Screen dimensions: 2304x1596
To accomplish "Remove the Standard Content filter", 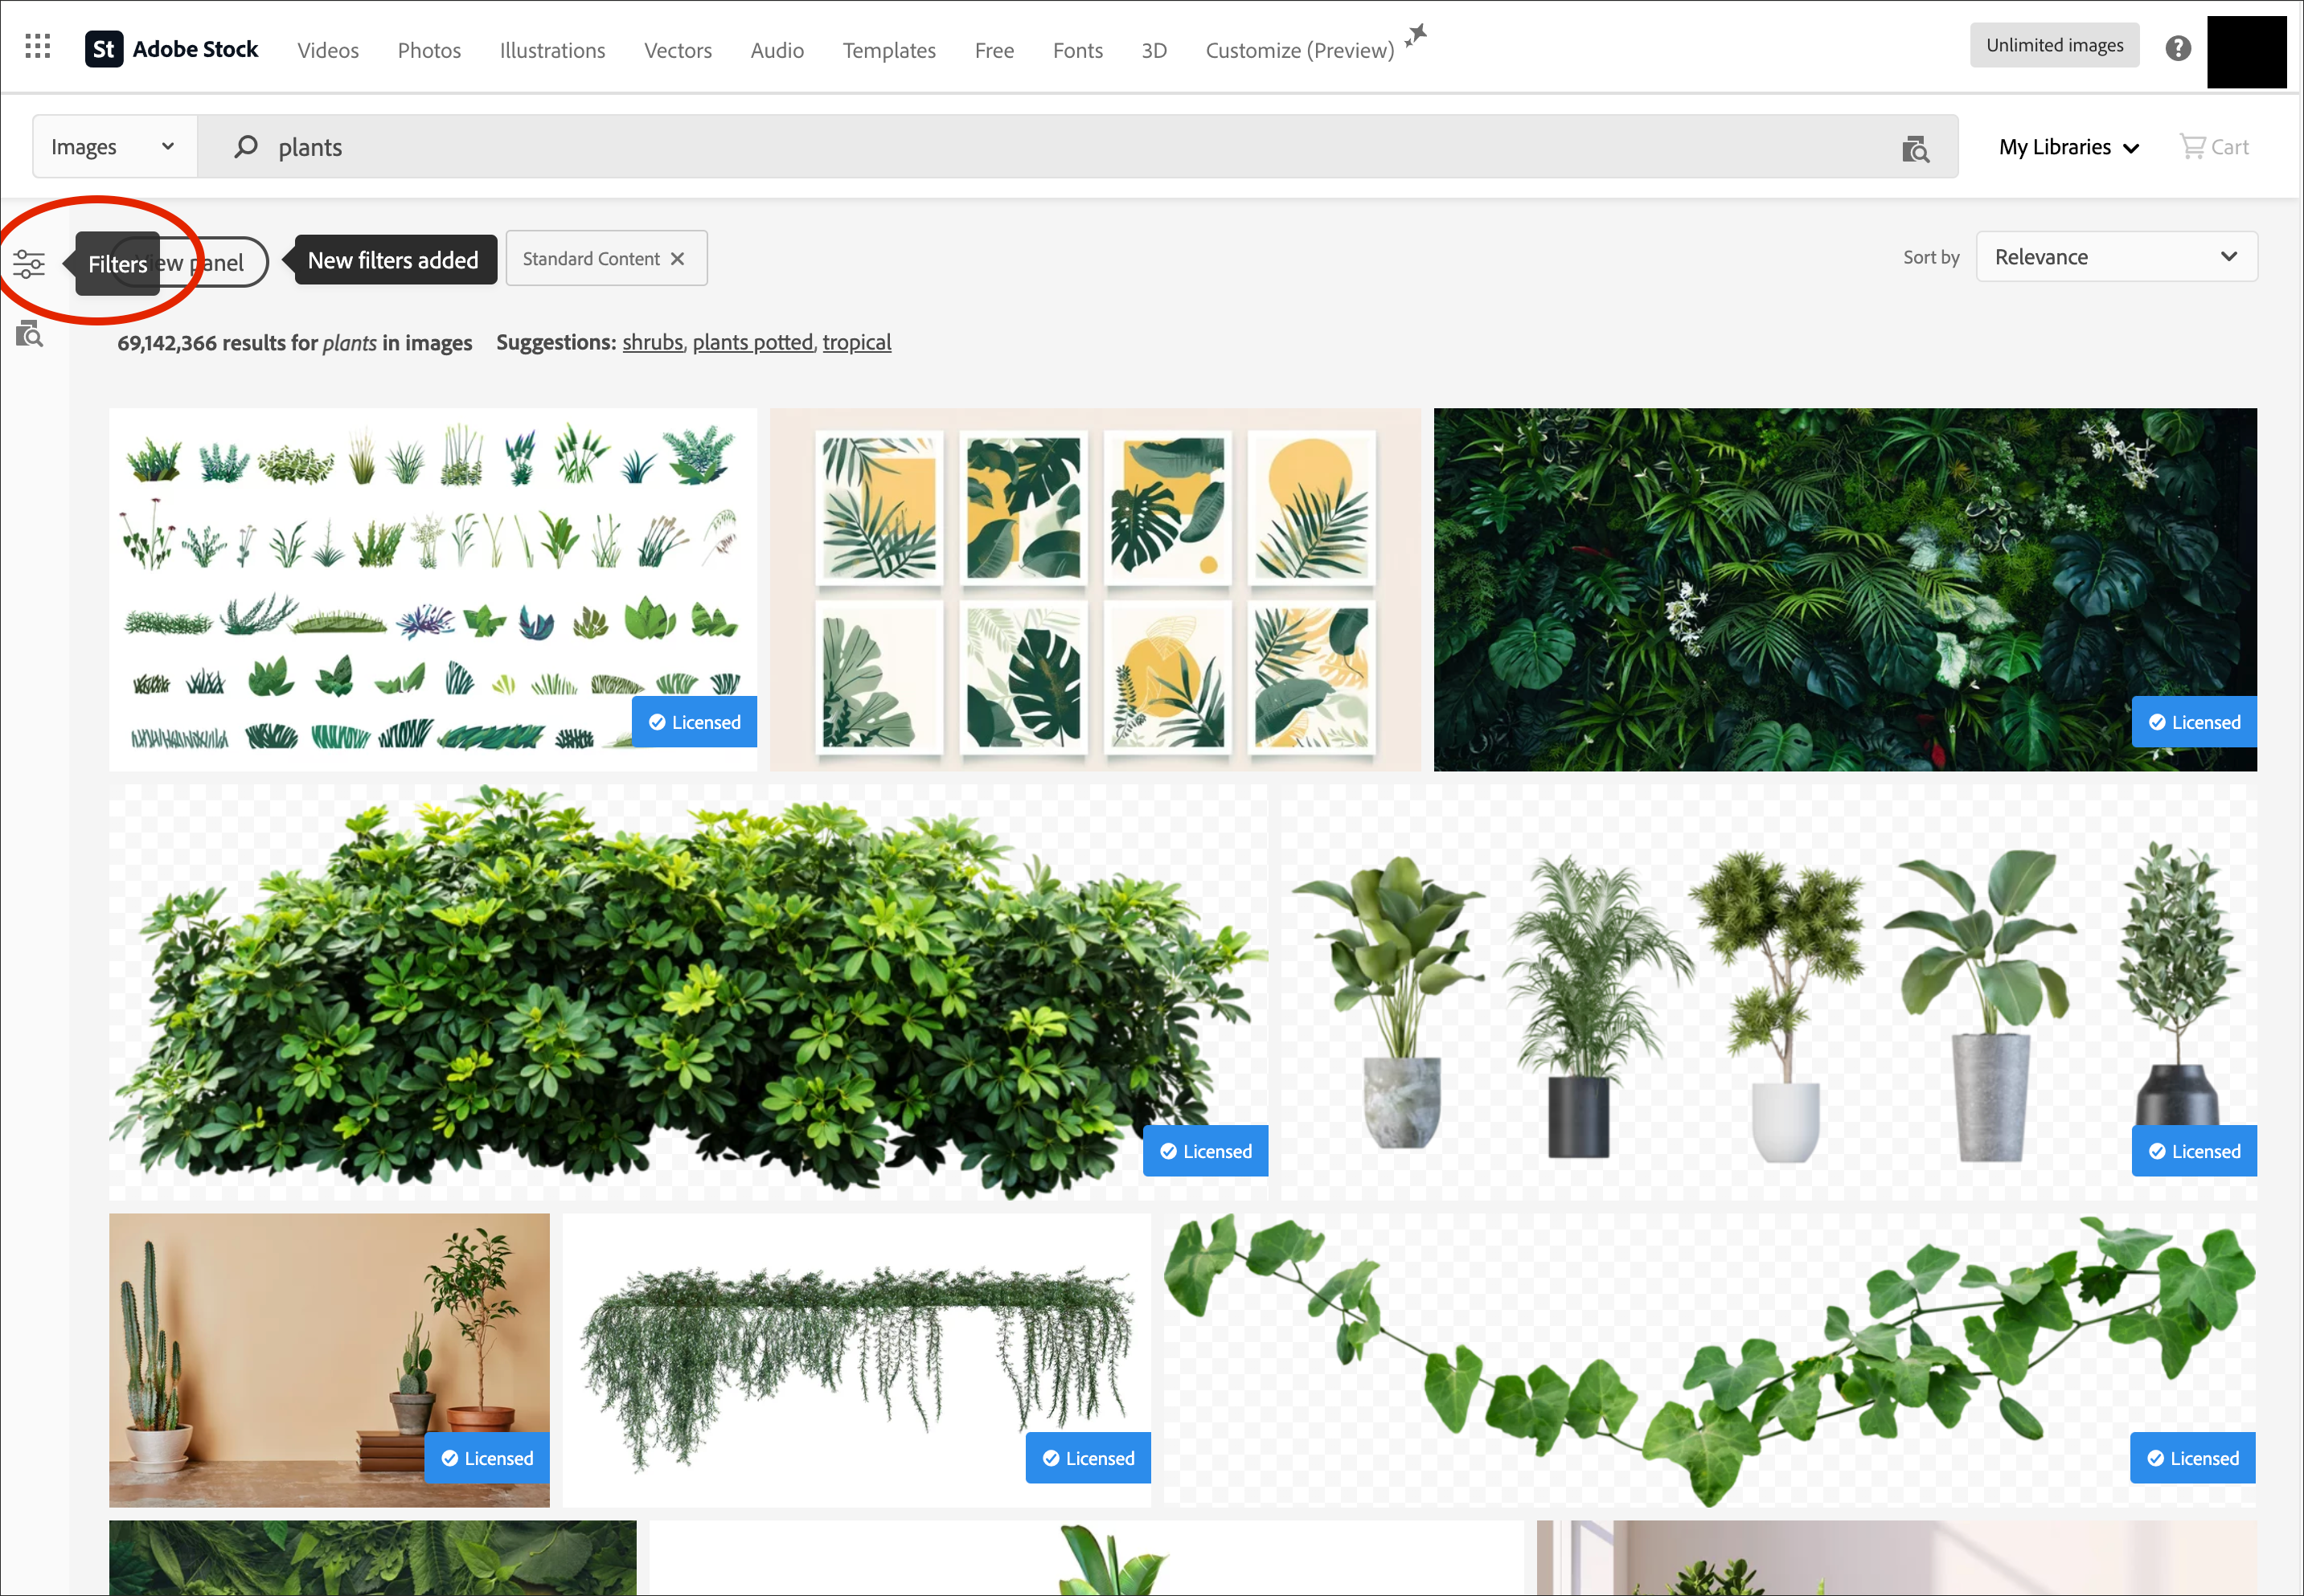I will click(x=678, y=258).
